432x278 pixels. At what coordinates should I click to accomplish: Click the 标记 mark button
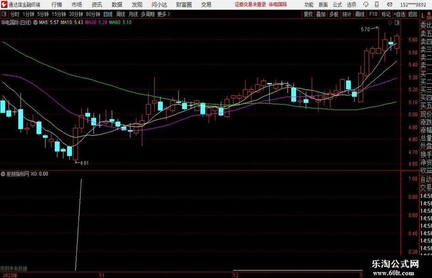point(386,14)
